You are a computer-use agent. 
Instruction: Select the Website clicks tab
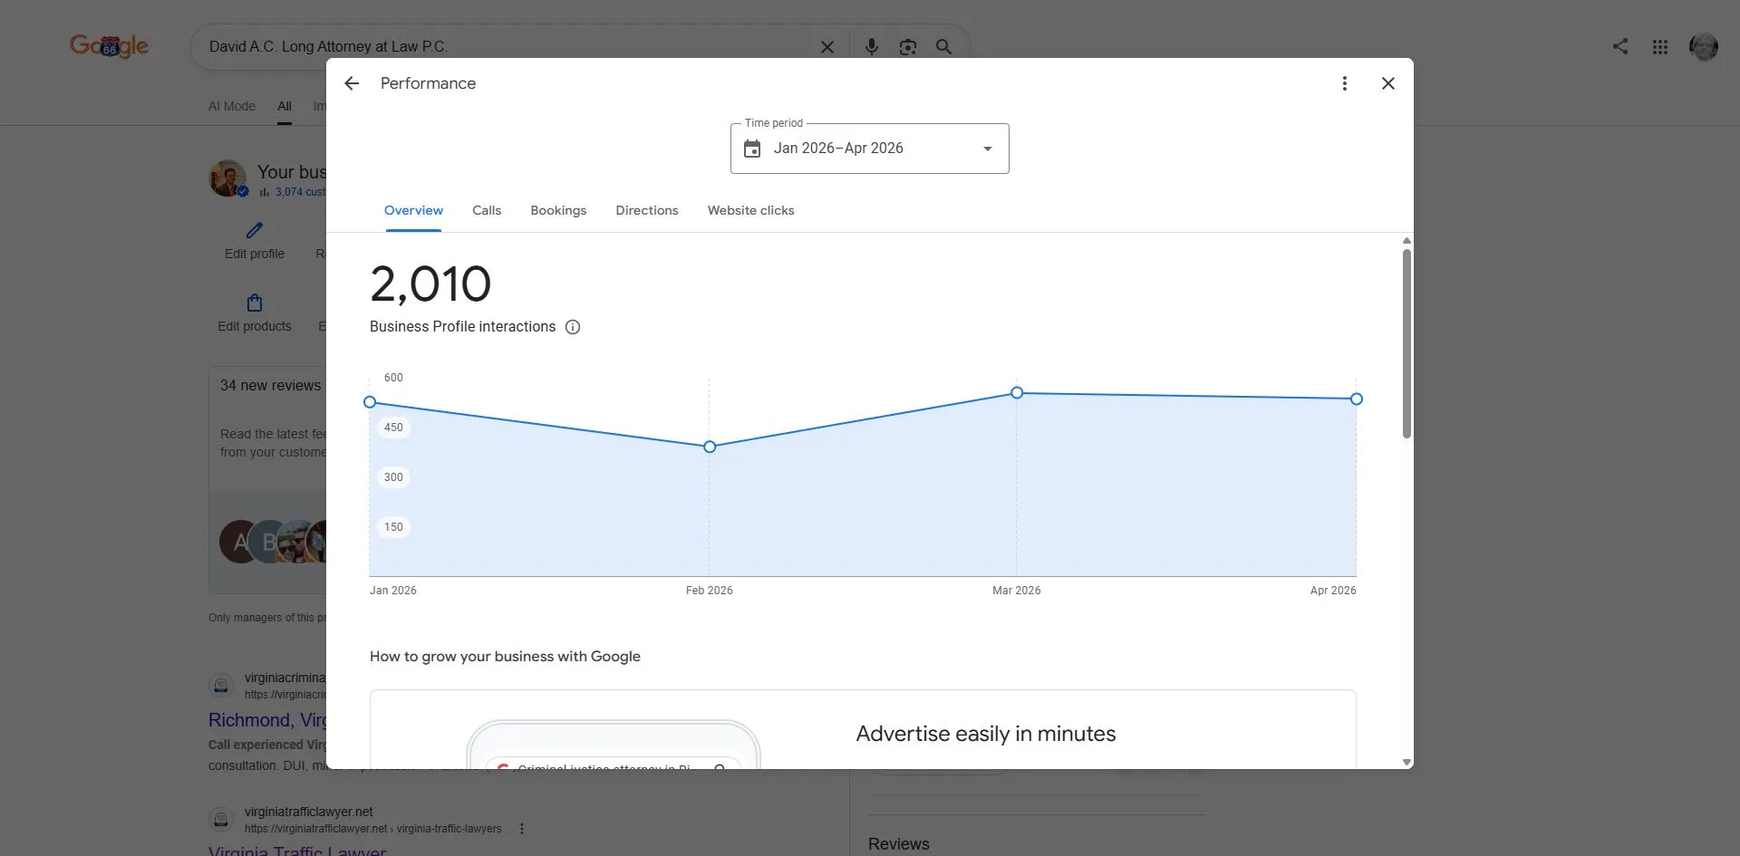click(750, 211)
